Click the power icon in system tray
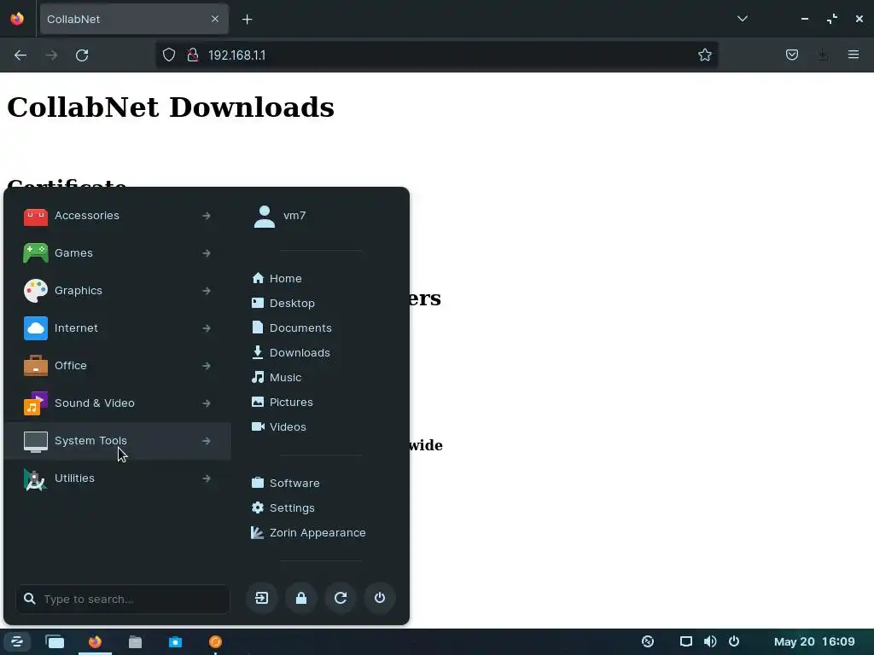The height and width of the screenshot is (655, 874). pos(734,641)
